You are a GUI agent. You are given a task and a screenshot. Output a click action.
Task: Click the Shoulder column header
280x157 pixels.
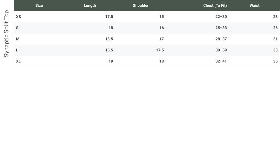(141, 6)
